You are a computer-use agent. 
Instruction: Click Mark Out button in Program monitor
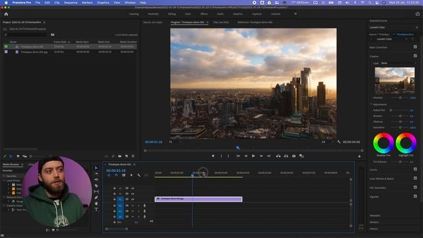coord(228,156)
